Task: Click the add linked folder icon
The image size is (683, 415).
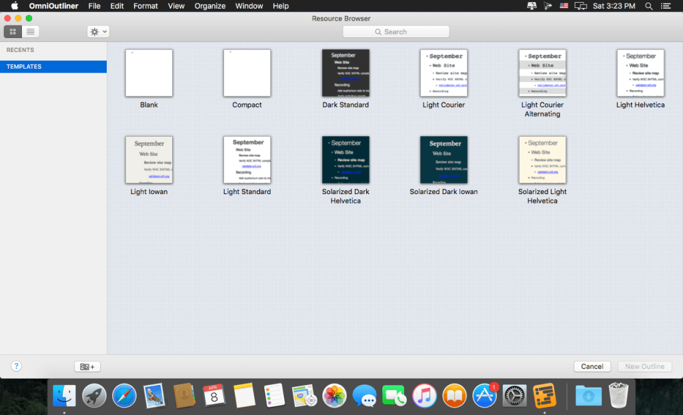Action: (x=87, y=366)
